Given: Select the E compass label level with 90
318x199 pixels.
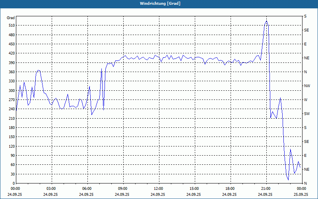Looking at the screenshot, I should [x=305, y=156].
